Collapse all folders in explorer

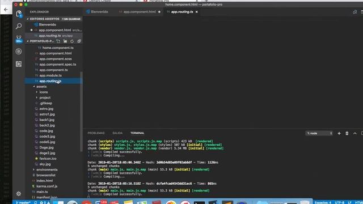coord(79,41)
